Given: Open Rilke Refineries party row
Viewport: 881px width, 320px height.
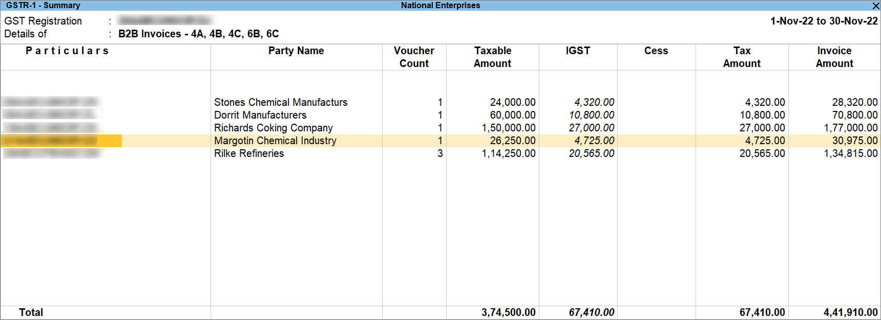Looking at the screenshot, I should point(440,153).
